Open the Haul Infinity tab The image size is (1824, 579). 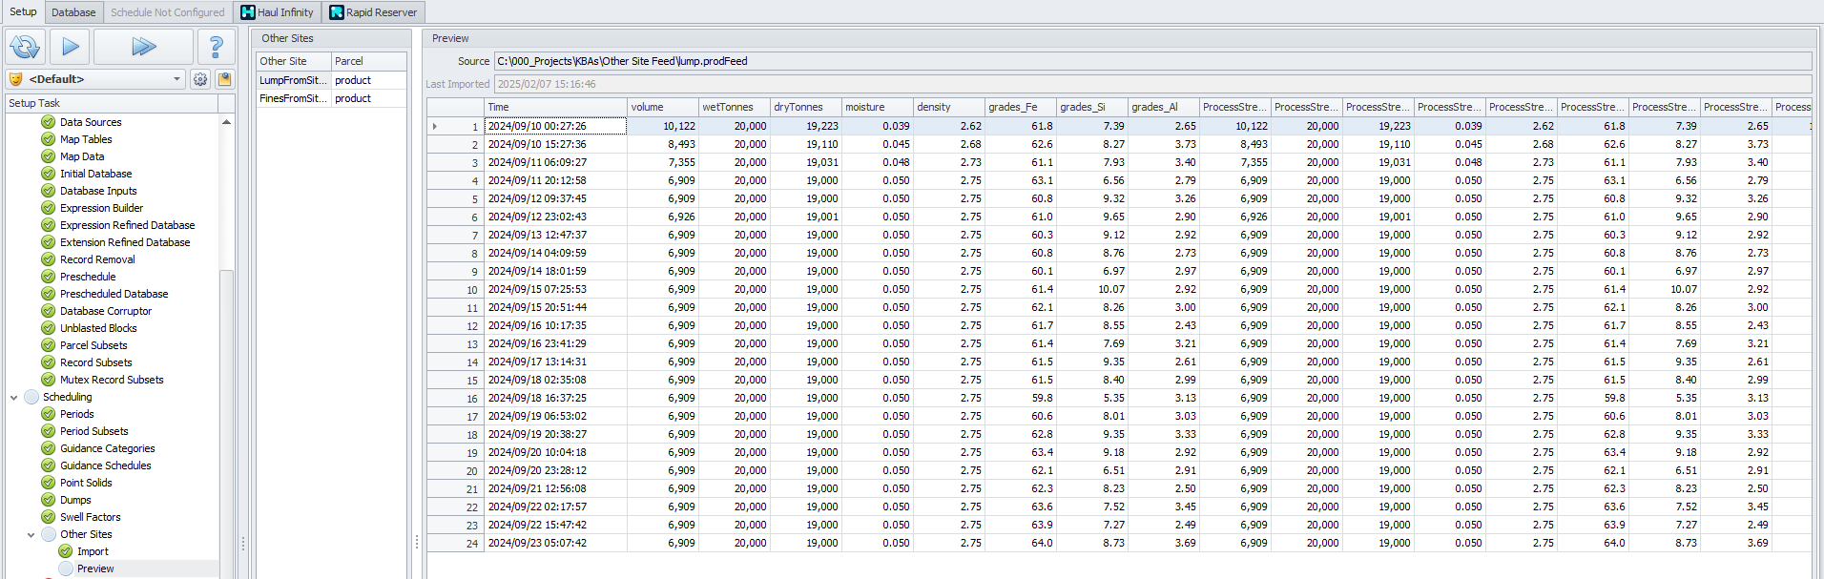click(277, 12)
